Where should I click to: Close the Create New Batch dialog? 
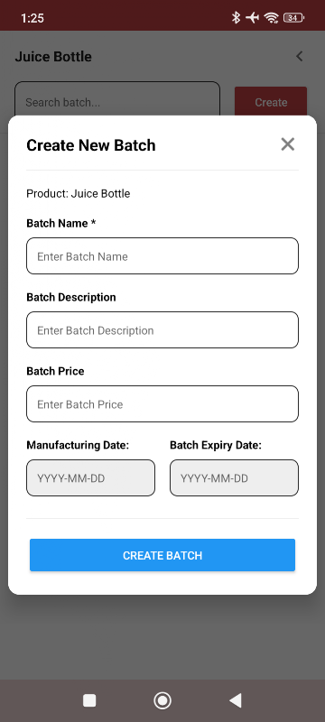tap(288, 144)
